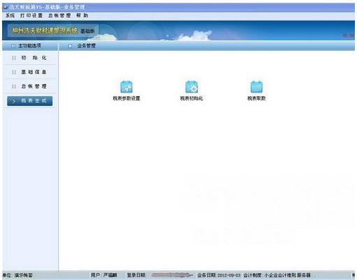Viewport: 357px width, 280px height.
Task: Expand the 初始化 sidebar section
Action: 29,58
